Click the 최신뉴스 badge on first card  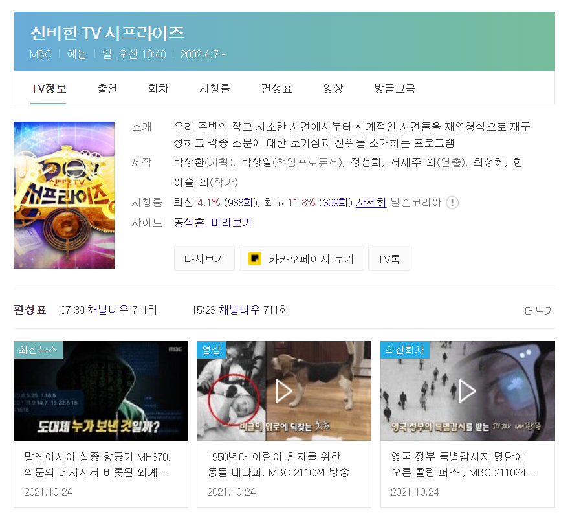point(38,349)
